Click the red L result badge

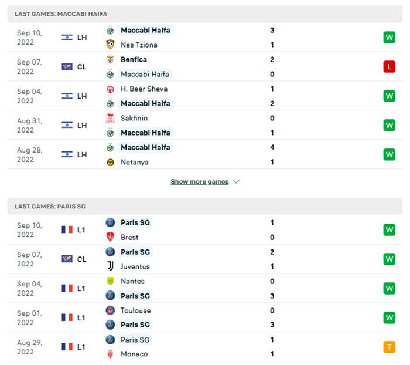point(389,67)
